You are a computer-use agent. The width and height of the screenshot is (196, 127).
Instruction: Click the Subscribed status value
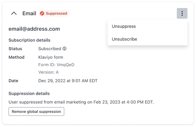[49, 49]
